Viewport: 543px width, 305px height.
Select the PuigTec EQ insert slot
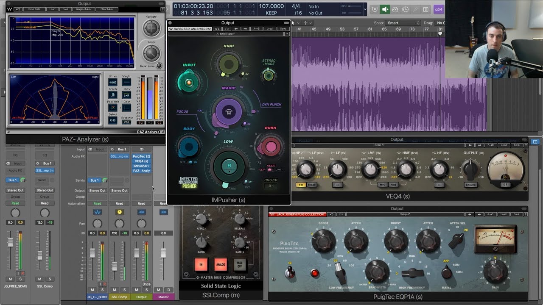point(141,156)
